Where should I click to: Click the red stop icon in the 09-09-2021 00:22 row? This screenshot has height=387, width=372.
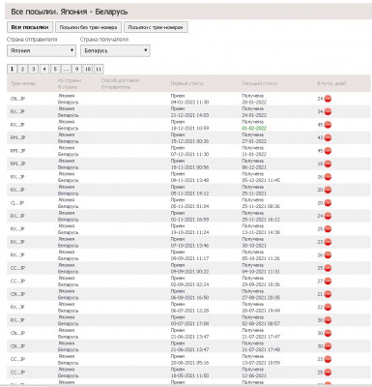[328, 268]
